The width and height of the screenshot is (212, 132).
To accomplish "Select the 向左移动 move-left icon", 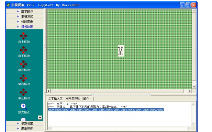I will pyautogui.click(x=23, y=64).
